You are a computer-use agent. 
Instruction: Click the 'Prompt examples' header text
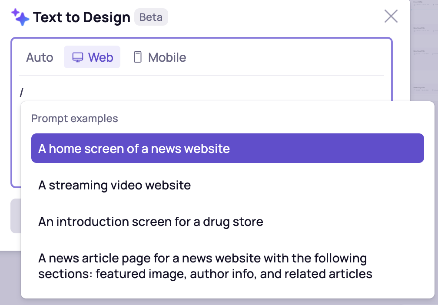pyautogui.click(x=75, y=119)
